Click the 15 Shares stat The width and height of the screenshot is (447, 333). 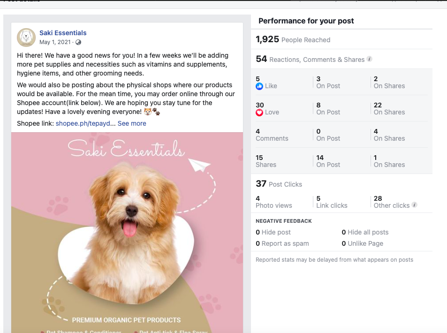[266, 161]
